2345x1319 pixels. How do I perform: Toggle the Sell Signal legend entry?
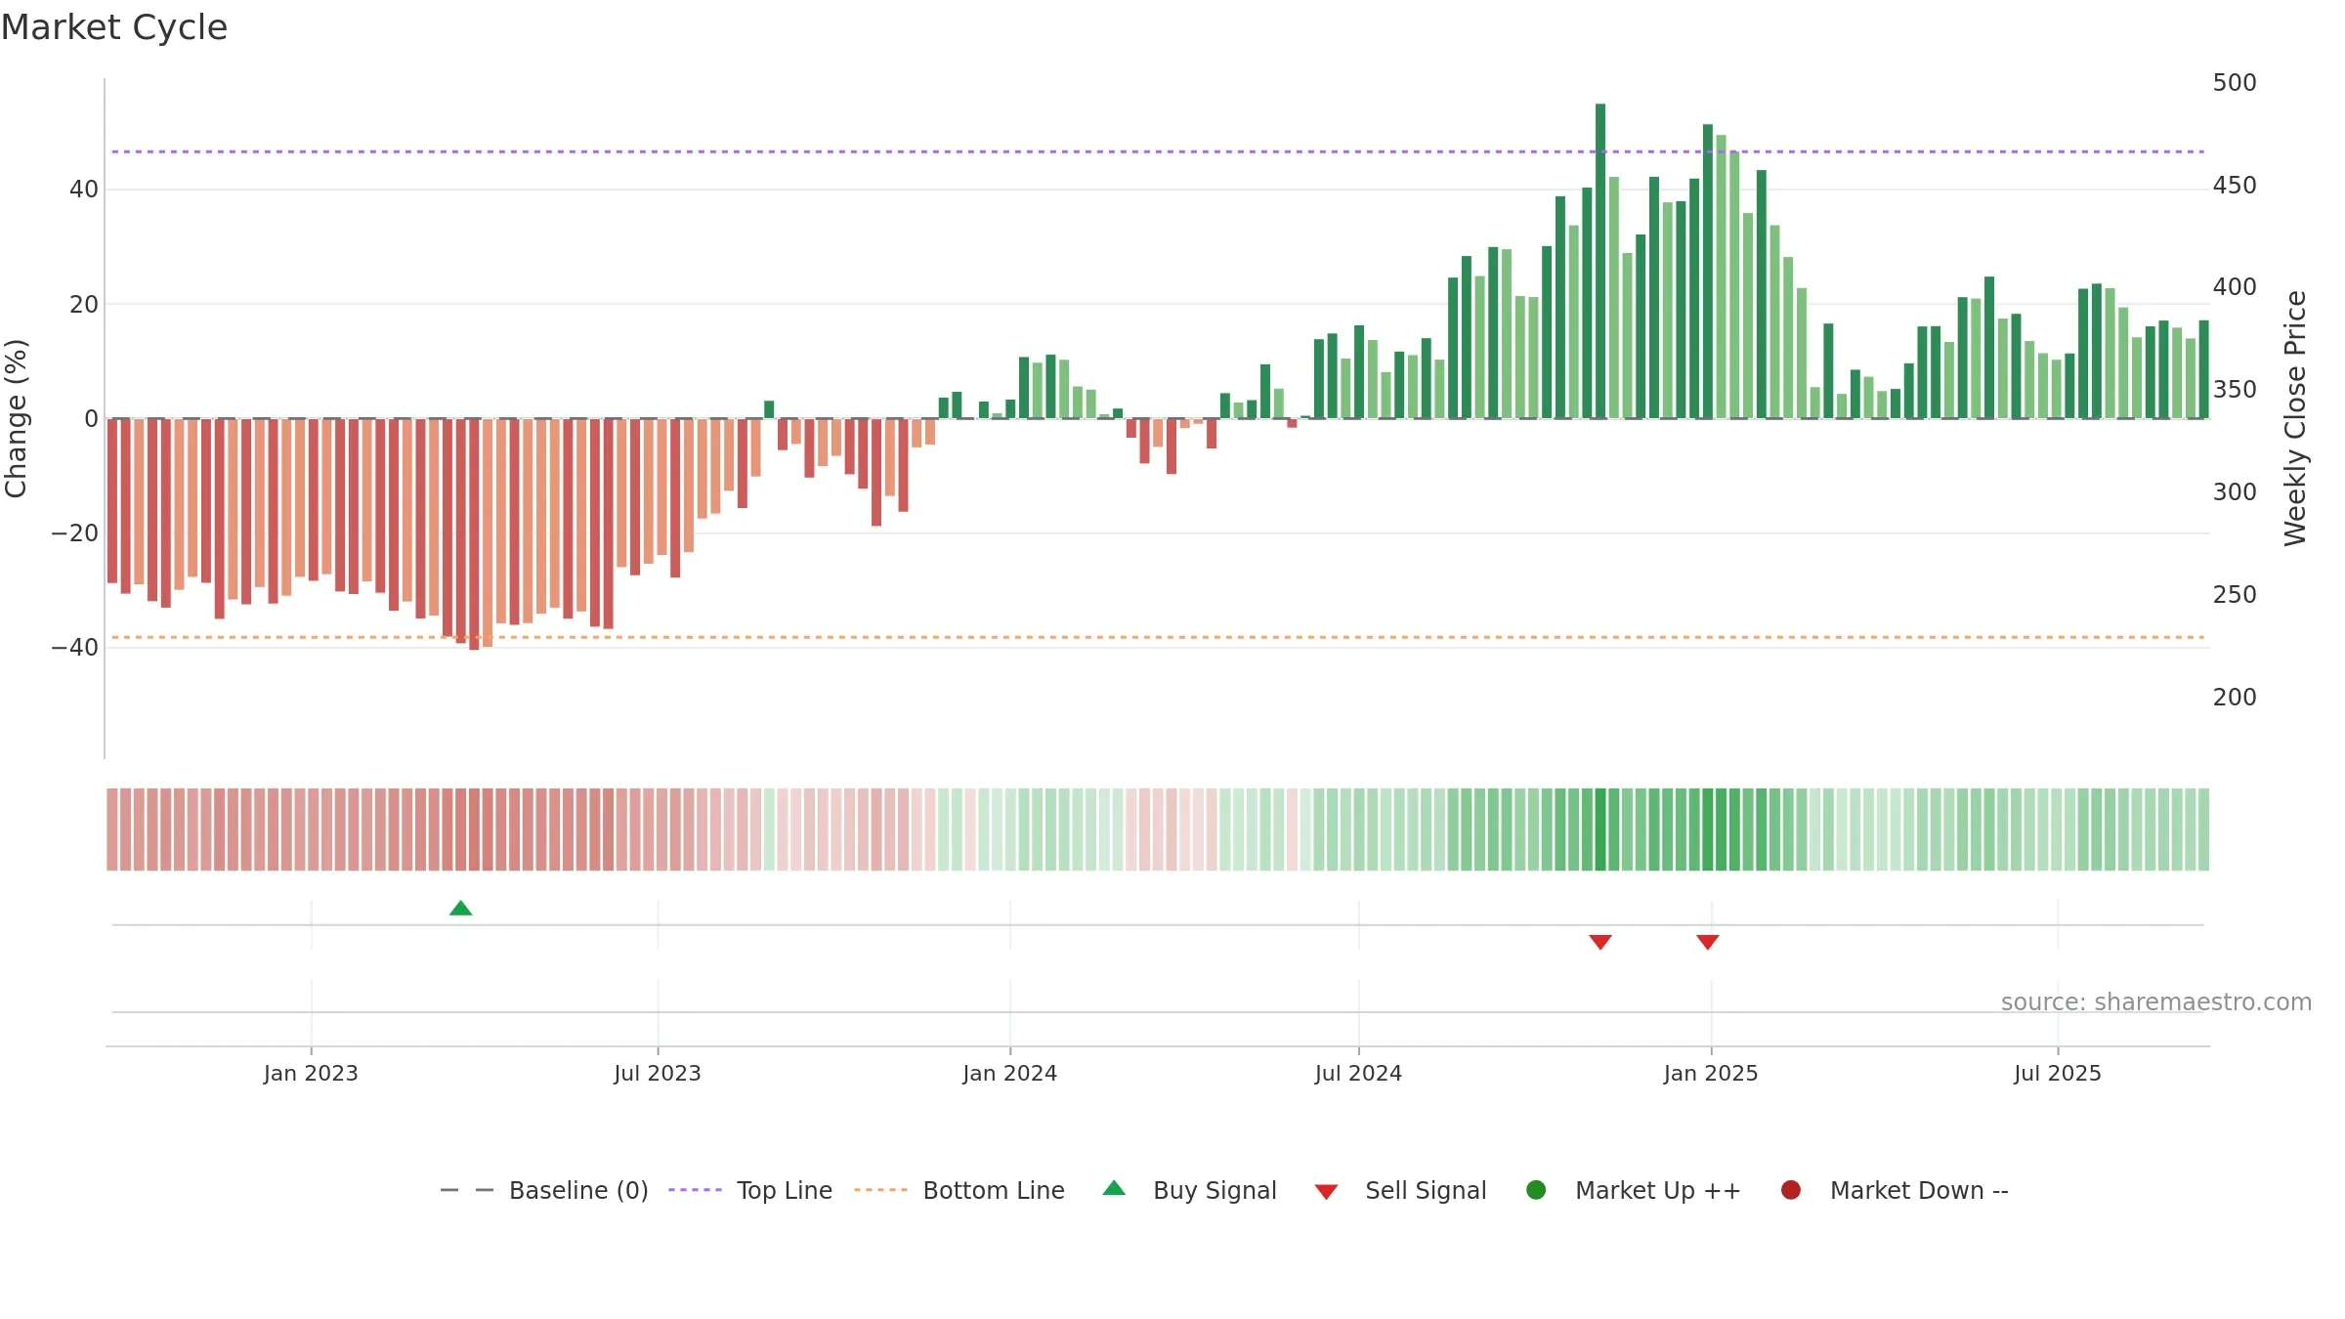coord(1400,1191)
